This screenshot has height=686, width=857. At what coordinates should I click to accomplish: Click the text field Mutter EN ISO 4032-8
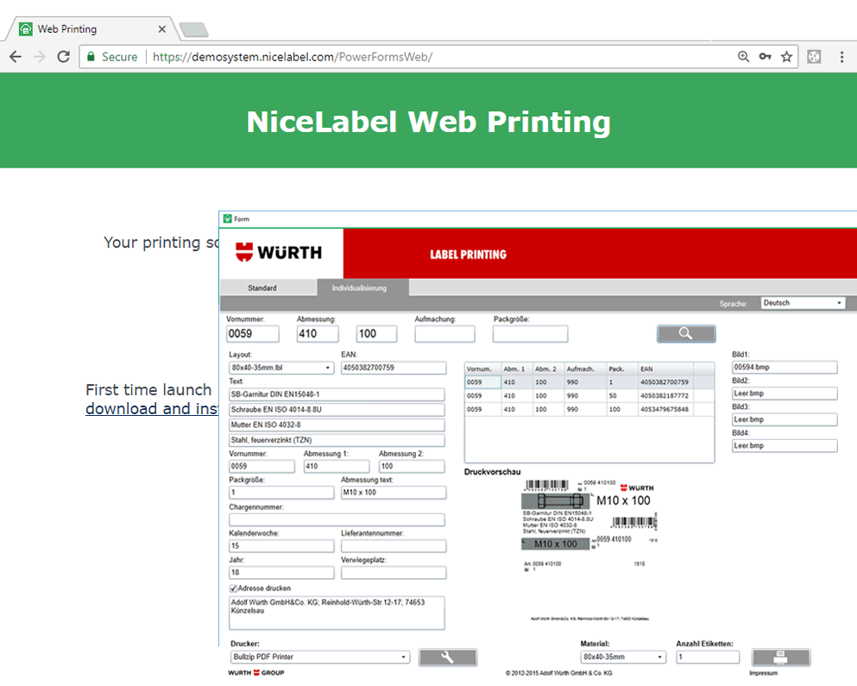[337, 425]
